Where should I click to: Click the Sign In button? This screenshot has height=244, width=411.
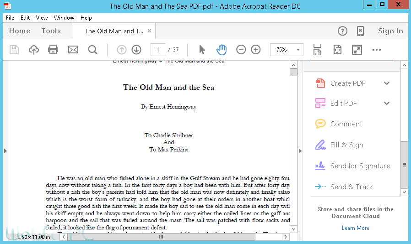tap(390, 31)
